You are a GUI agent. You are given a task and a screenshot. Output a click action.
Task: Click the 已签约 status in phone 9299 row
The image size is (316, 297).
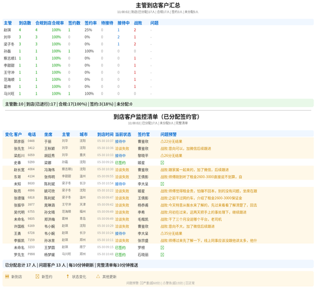point(120,162)
